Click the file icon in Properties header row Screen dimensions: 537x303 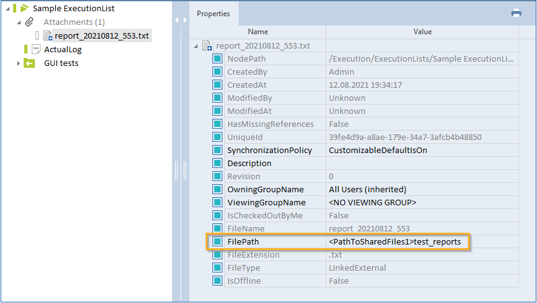pos(208,45)
